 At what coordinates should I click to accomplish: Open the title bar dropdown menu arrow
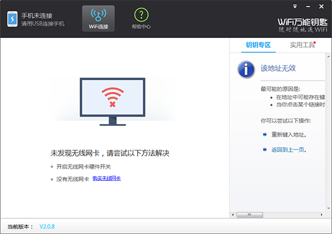coord(295,7)
